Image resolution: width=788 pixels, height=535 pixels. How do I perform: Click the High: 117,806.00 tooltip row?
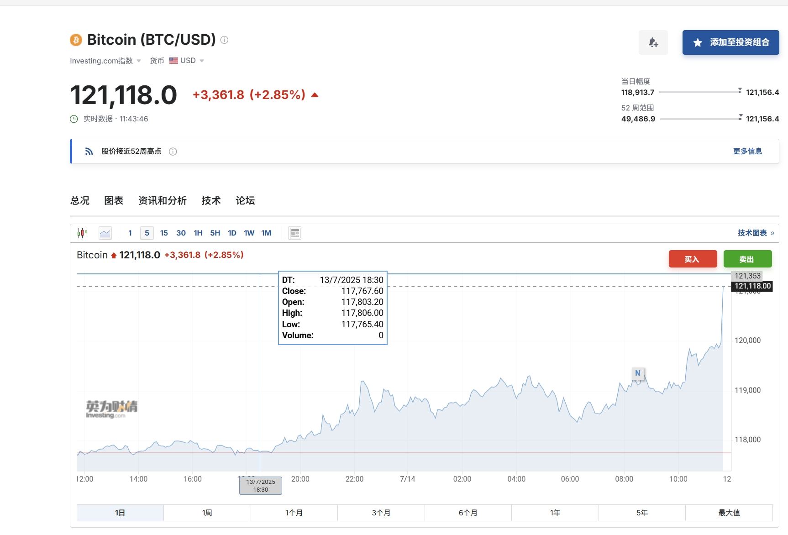pos(333,313)
